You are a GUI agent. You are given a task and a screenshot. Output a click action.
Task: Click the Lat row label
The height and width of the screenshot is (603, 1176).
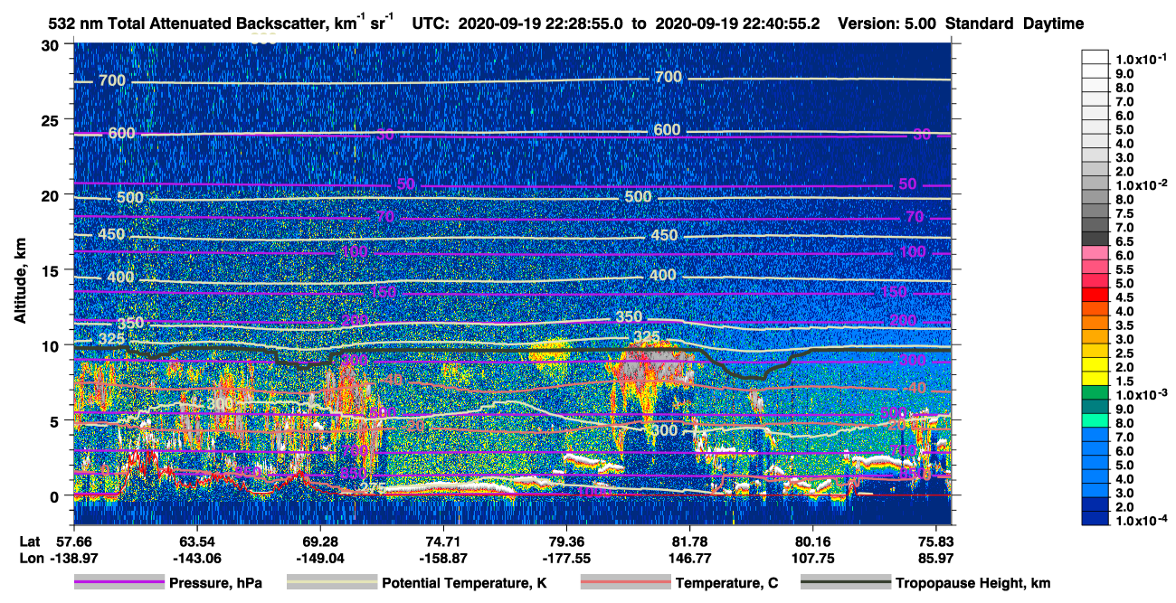pyautogui.click(x=29, y=542)
